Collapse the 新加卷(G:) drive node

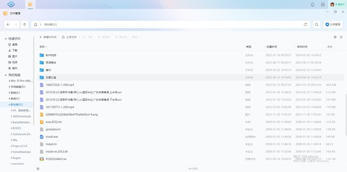pyautogui.click(x=10, y=104)
